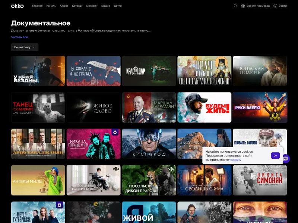Go to the Медиа section
Image resolution: width=298 pixels, height=223 pixels.
pyautogui.click(x=105, y=6)
